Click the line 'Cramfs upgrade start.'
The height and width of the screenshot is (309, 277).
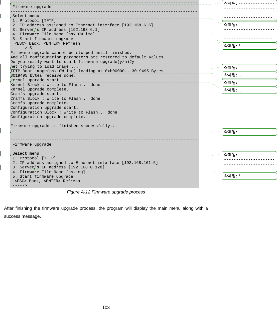[36, 94]
